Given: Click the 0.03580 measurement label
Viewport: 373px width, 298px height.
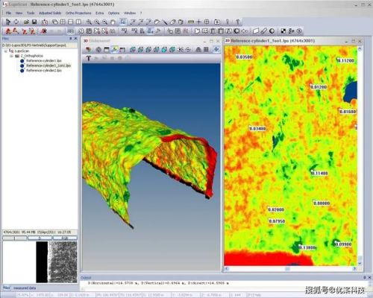Looking at the screenshot, I should pos(244,57).
